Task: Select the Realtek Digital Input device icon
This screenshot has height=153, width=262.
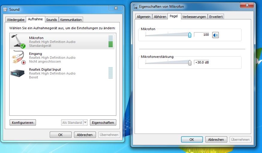Action: coord(18,73)
